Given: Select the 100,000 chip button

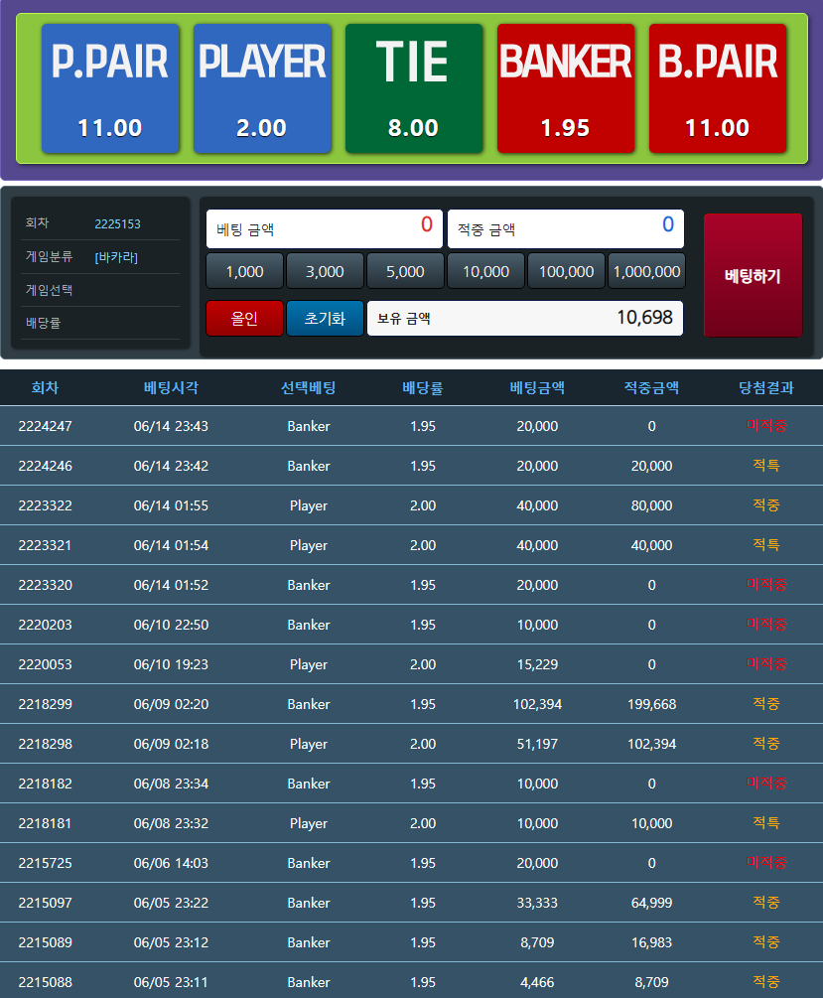Looking at the screenshot, I should coord(566,271).
